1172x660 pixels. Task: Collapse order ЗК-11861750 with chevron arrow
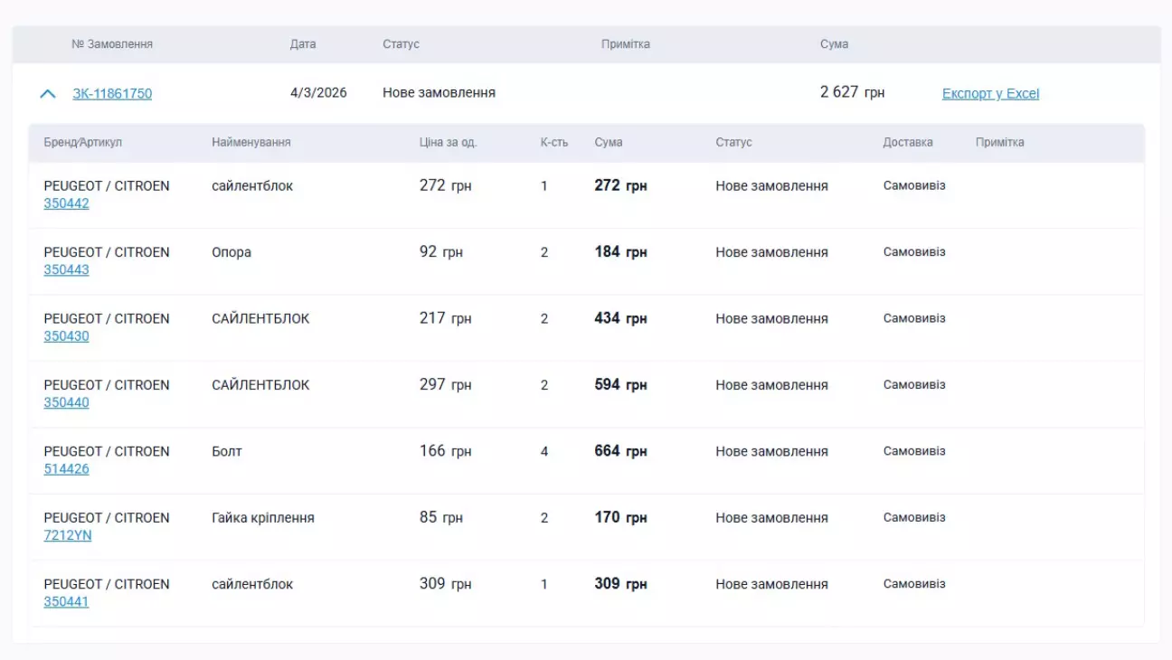pos(48,93)
